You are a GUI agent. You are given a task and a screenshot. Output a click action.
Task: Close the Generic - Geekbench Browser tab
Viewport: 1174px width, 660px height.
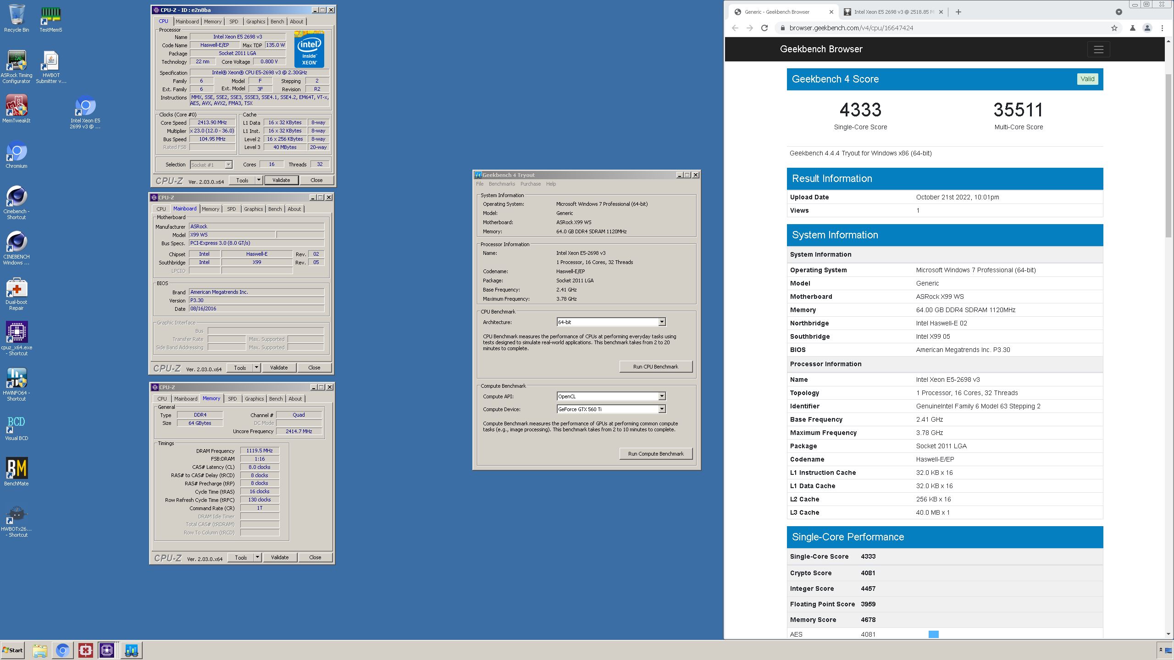point(831,12)
